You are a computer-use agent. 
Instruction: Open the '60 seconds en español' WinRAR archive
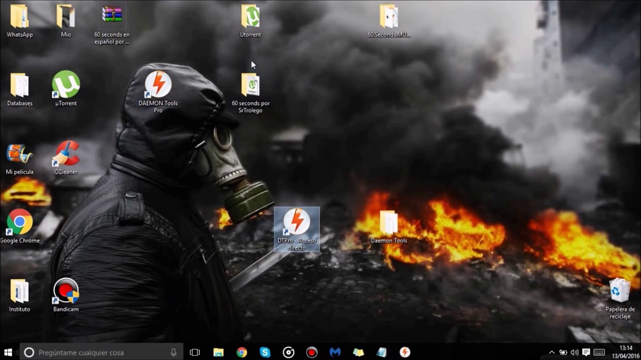tap(112, 24)
